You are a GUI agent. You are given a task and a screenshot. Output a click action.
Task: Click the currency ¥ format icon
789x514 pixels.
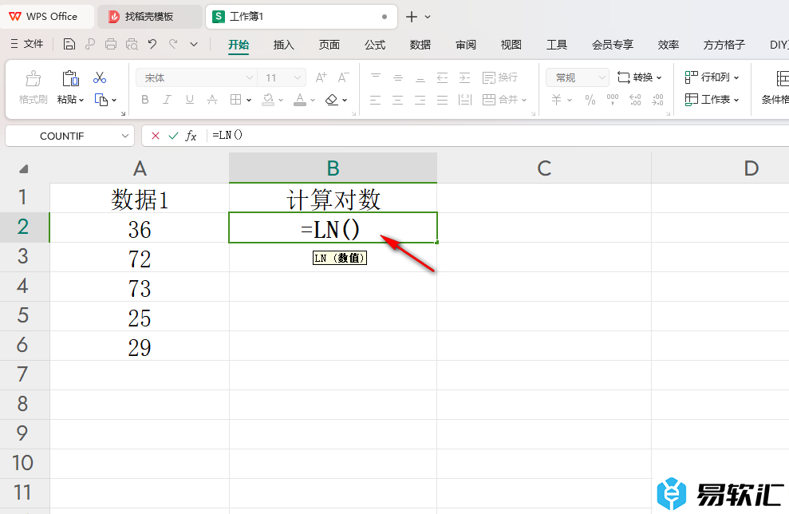[556, 100]
